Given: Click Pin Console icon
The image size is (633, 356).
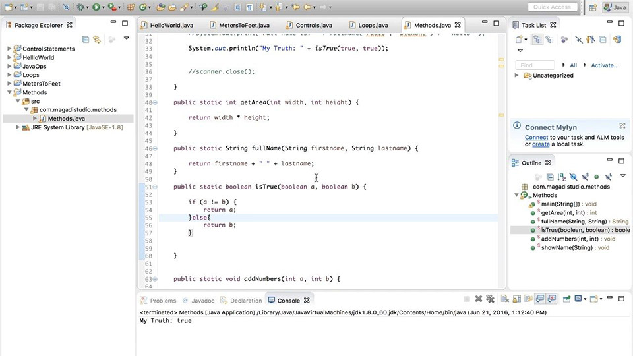Looking at the screenshot, I should [567, 299].
